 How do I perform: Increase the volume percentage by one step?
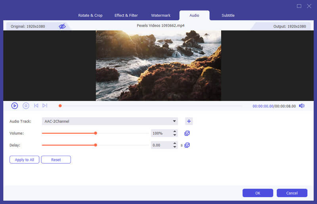(x=175, y=132)
